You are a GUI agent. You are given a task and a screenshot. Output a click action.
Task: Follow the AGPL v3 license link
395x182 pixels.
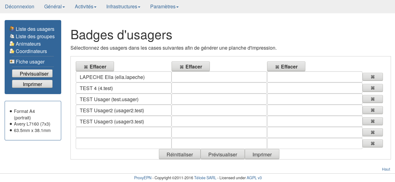[254, 178]
